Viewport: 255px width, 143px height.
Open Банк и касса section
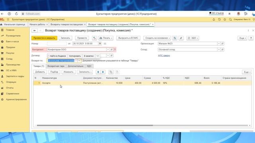12,41
